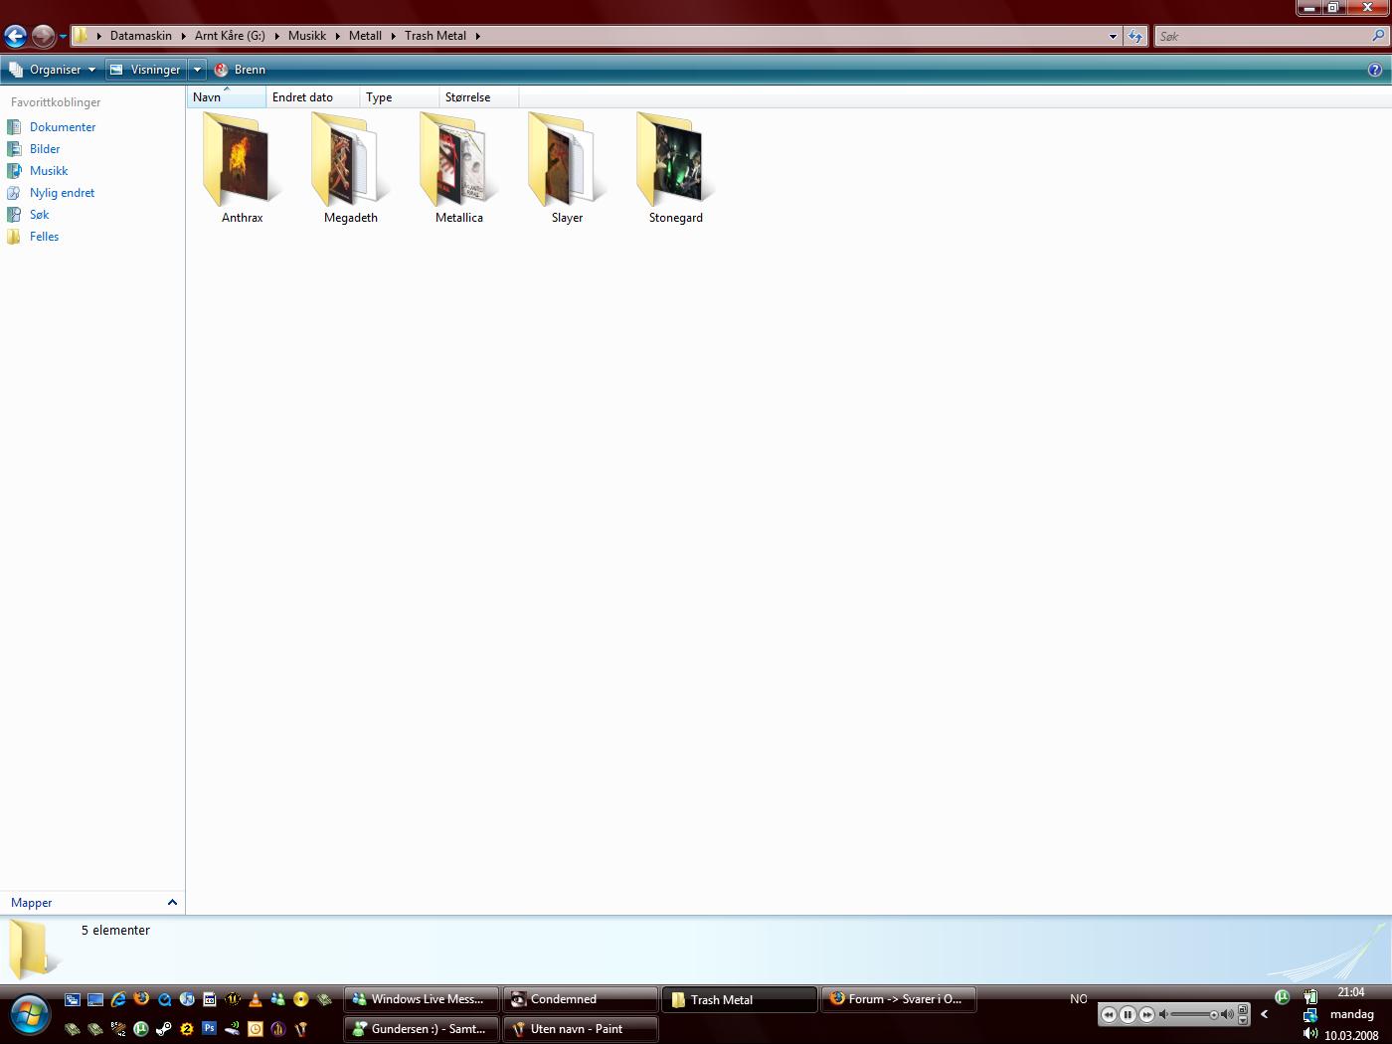
Task: Switch to Gundersen conversation taskbar button
Action: 422,1029
